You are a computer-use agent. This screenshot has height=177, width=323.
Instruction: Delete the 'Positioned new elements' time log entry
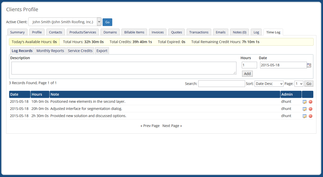[310, 102]
